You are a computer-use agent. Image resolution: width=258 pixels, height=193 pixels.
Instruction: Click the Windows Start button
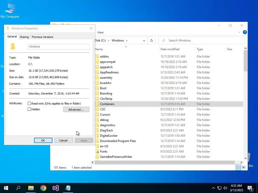pyautogui.click(x=6, y=188)
